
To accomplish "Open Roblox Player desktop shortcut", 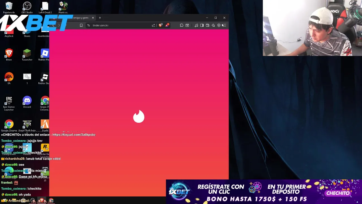I will 44,55.
